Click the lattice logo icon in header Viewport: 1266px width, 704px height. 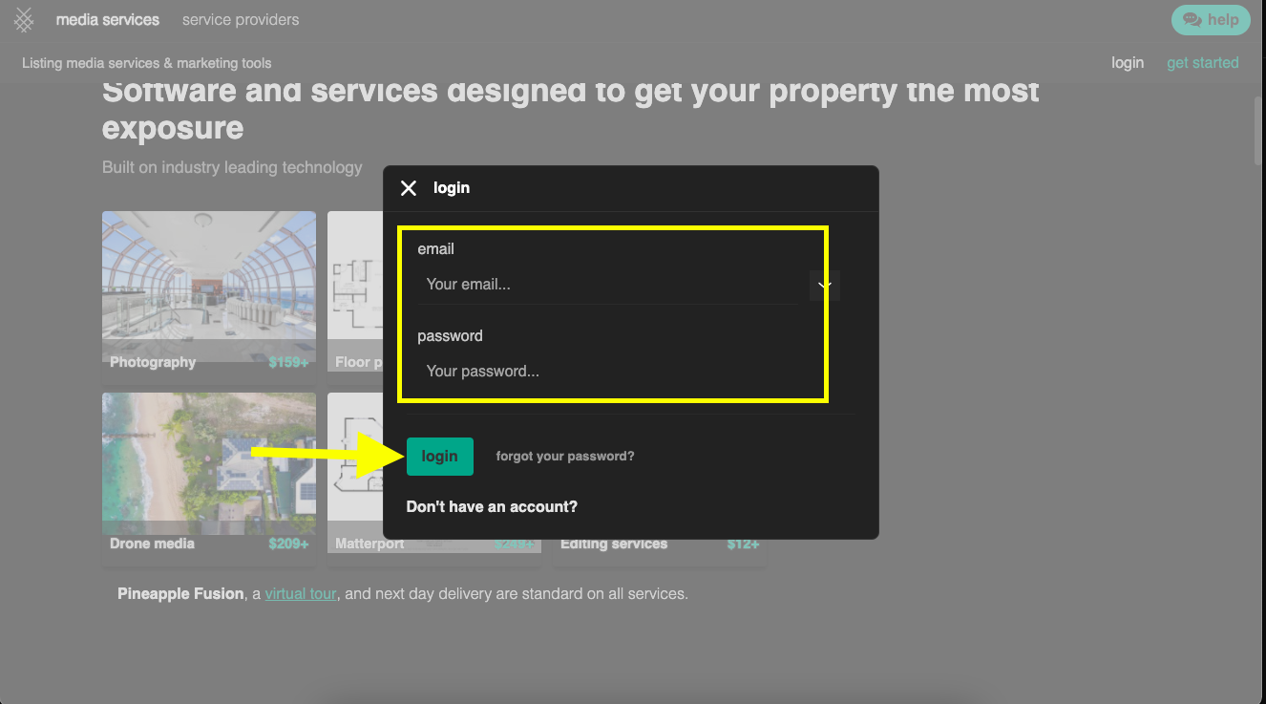point(24,20)
